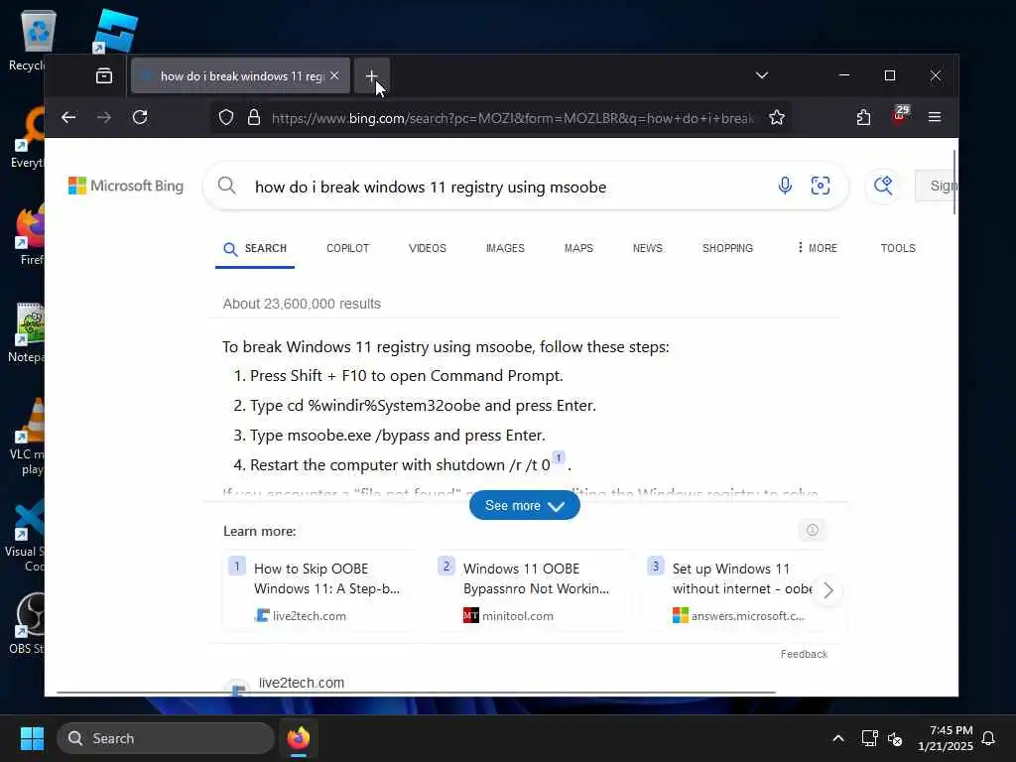Open the Firefox hamburger menu
Image resolution: width=1016 pixels, height=762 pixels.
(x=935, y=117)
